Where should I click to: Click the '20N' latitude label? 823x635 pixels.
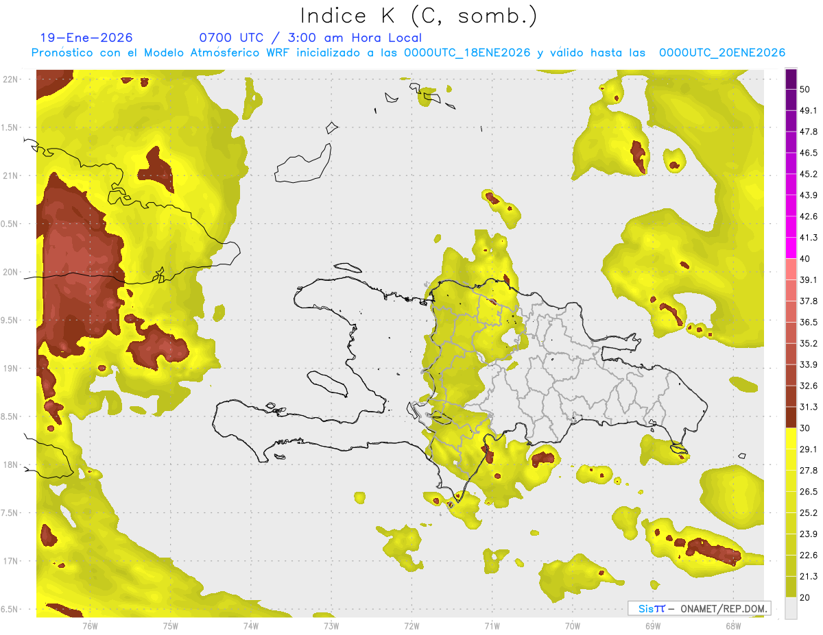tap(11, 272)
